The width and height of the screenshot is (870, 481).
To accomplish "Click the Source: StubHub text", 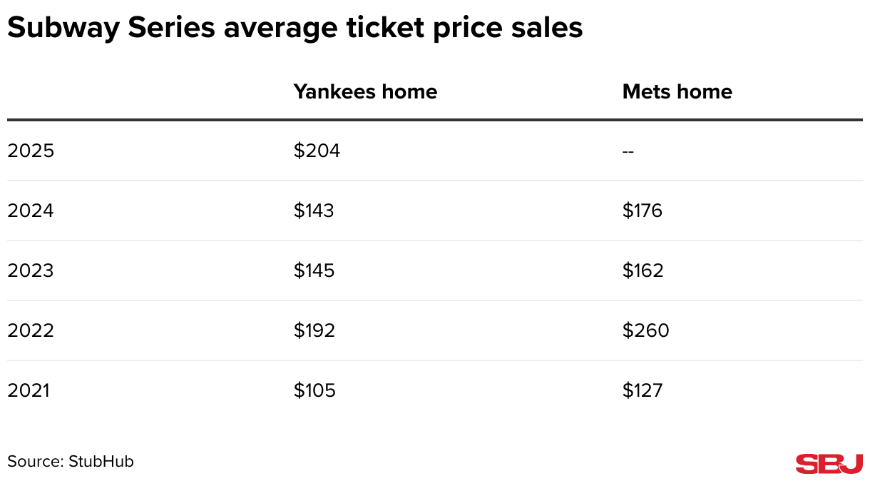I will click(x=71, y=461).
